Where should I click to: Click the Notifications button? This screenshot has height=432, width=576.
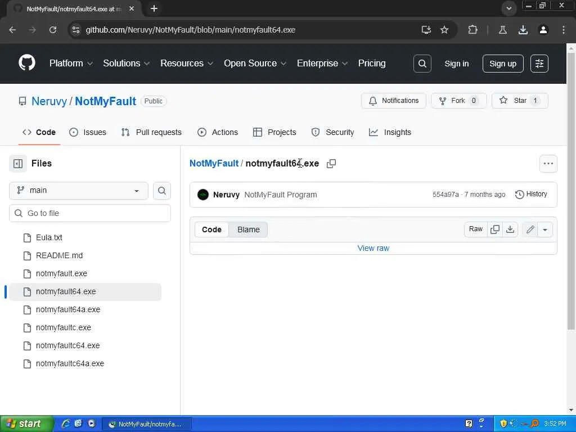point(393,101)
